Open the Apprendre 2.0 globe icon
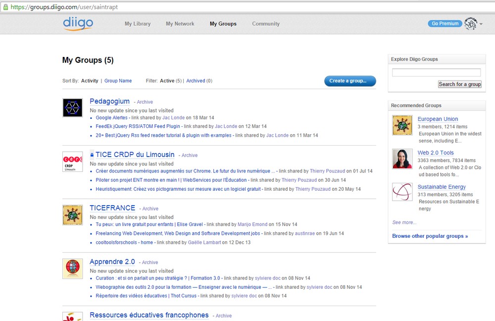This screenshot has height=321, width=495. tap(73, 268)
